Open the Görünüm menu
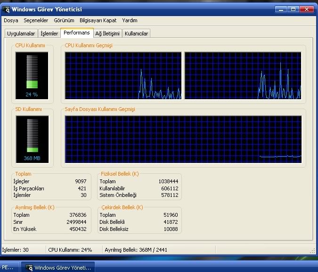 [x=64, y=20]
